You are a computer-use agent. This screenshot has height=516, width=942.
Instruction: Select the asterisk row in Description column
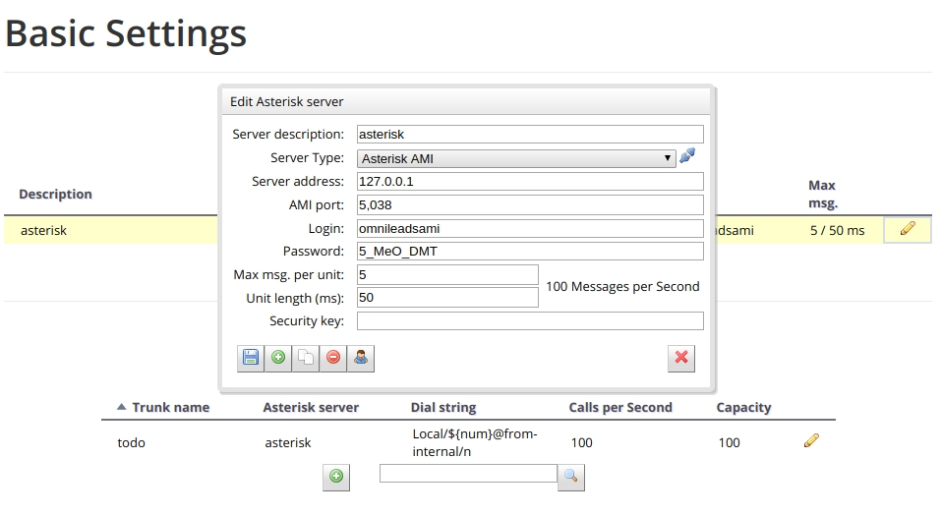tap(43, 230)
